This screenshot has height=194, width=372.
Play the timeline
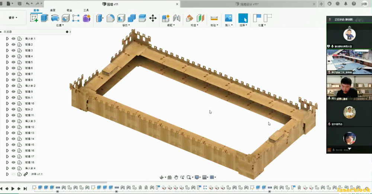[x=13, y=189]
